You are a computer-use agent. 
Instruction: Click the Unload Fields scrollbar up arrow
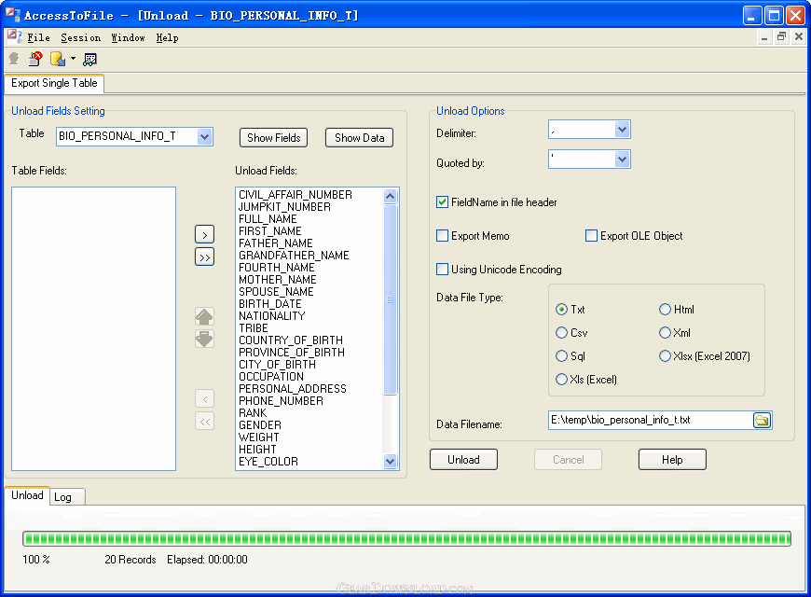coord(391,196)
